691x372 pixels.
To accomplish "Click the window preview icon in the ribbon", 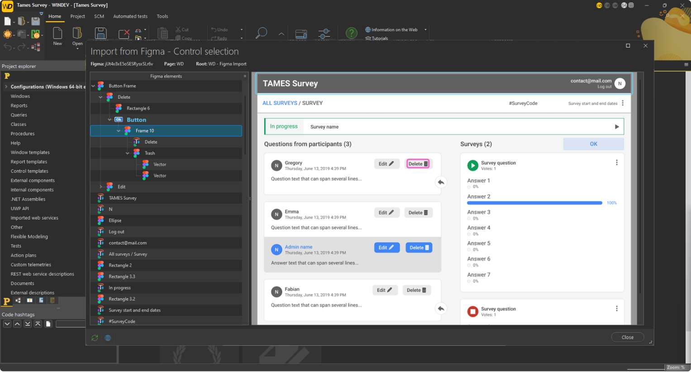I will [301, 34].
